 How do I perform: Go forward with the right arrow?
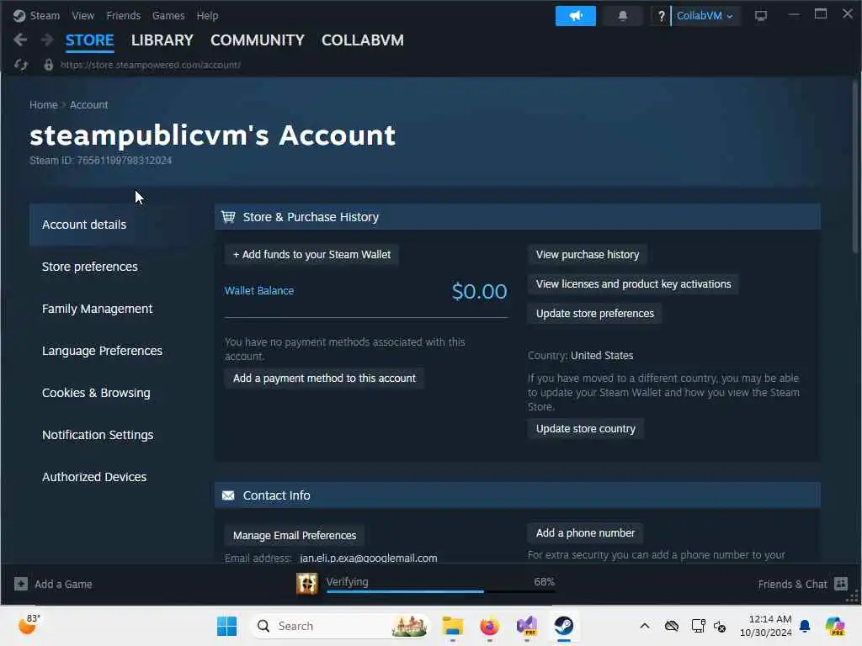(47, 40)
